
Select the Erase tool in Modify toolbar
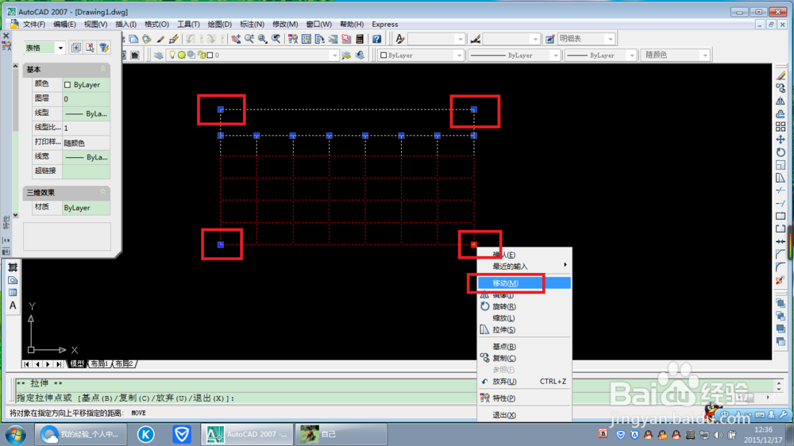pos(781,75)
